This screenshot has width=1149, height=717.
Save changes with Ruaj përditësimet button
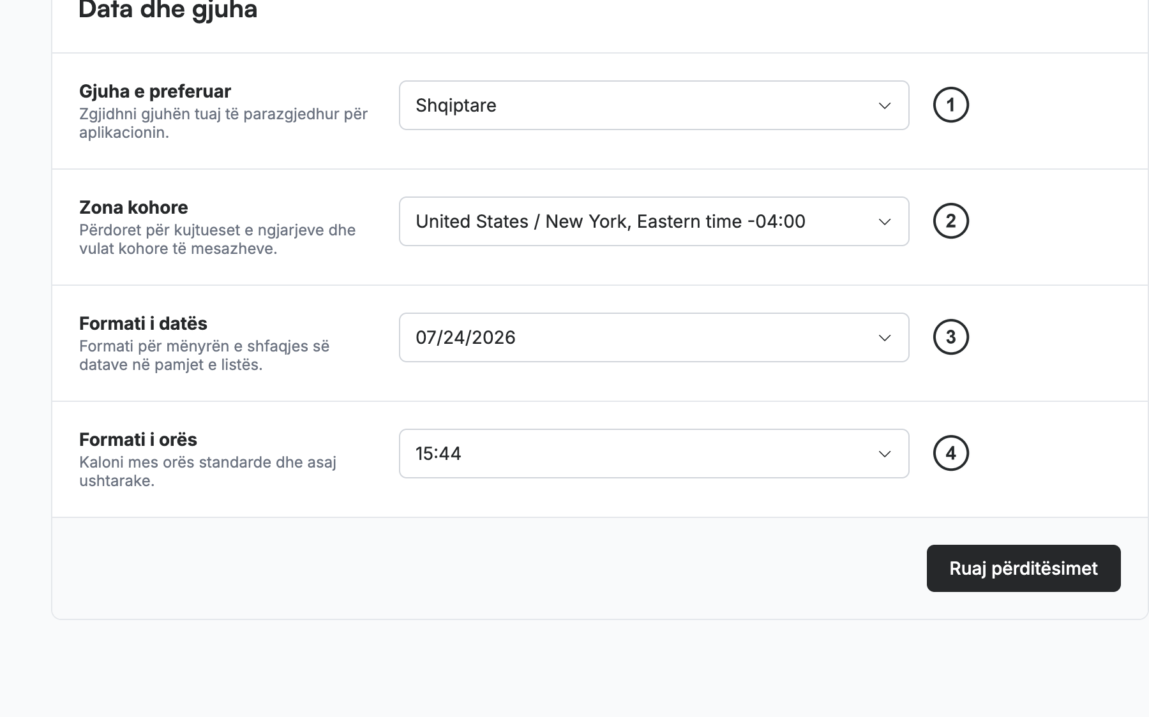coord(1024,568)
